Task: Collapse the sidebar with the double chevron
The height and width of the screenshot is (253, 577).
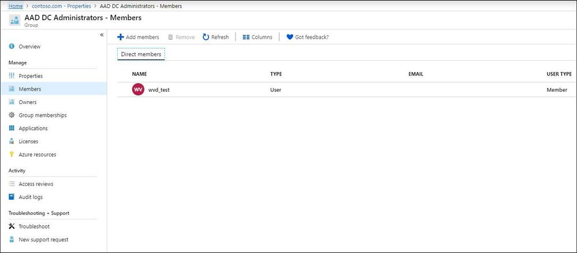Action: click(102, 35)
